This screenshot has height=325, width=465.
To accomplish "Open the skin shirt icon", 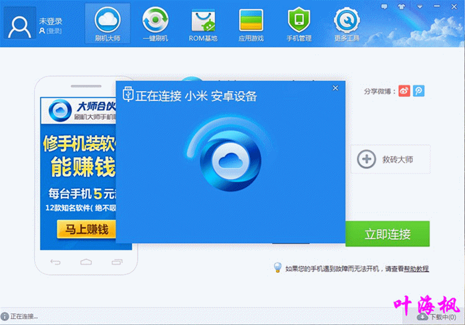I will click(x=402, y=6).
